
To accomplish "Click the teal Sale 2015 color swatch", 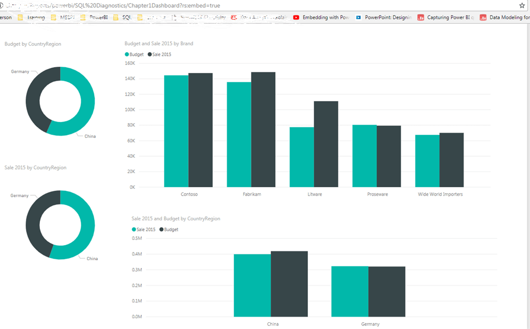I will tap(133, 229).
